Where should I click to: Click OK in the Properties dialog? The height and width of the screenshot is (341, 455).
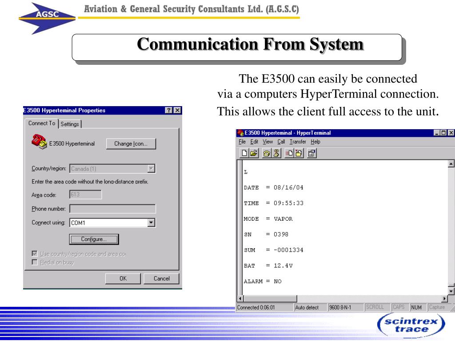123,278
